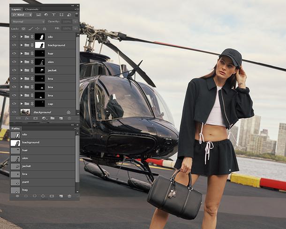Select the hair path in Paths panel
The width and height of the screenshot is (286, 229).
43,150
